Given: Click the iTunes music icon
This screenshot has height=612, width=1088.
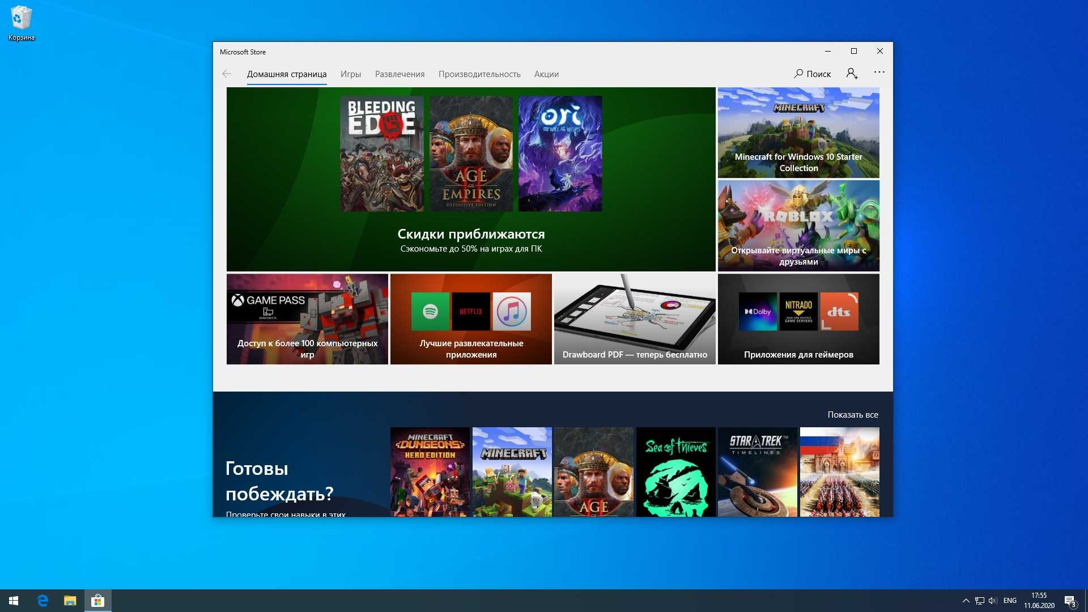Looking at the screenshot, I should [x=512, y=311].
